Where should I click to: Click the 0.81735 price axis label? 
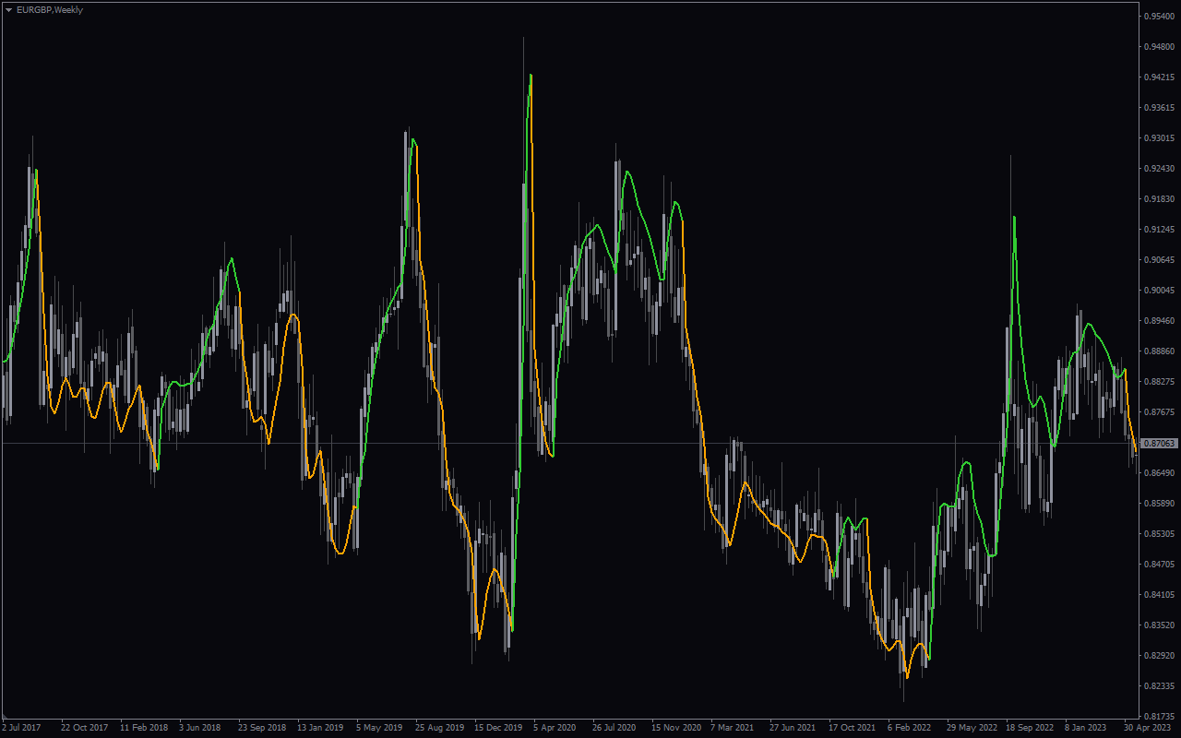pyautogui.click(x=1160, y=717)
